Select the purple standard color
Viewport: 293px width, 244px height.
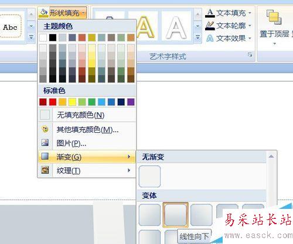pos(131,102)
